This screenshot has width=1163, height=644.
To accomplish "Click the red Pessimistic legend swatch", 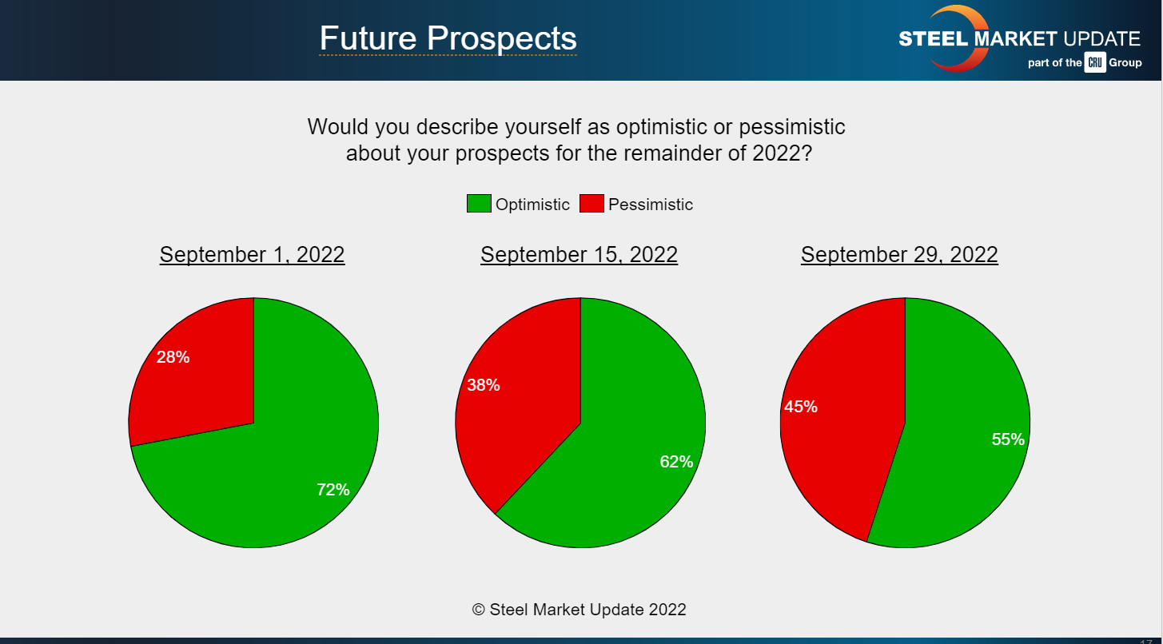I will click(591, 204).
